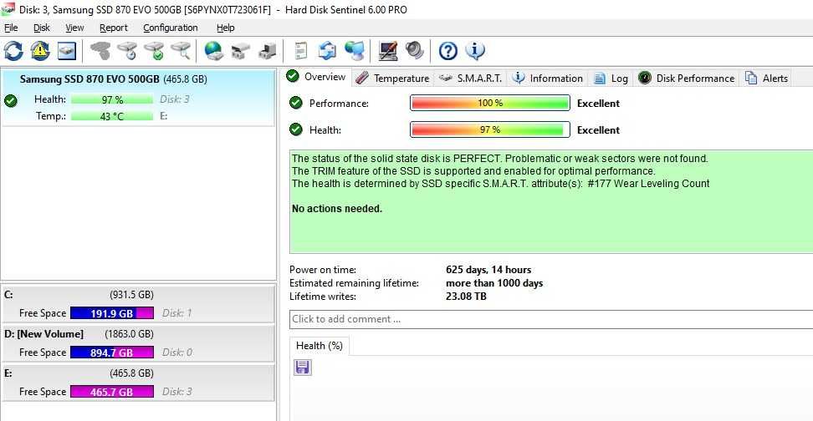Screen dimensions: 813x421
Task: Click the disk with magnifying glass icon
Action: pos(181,51)
